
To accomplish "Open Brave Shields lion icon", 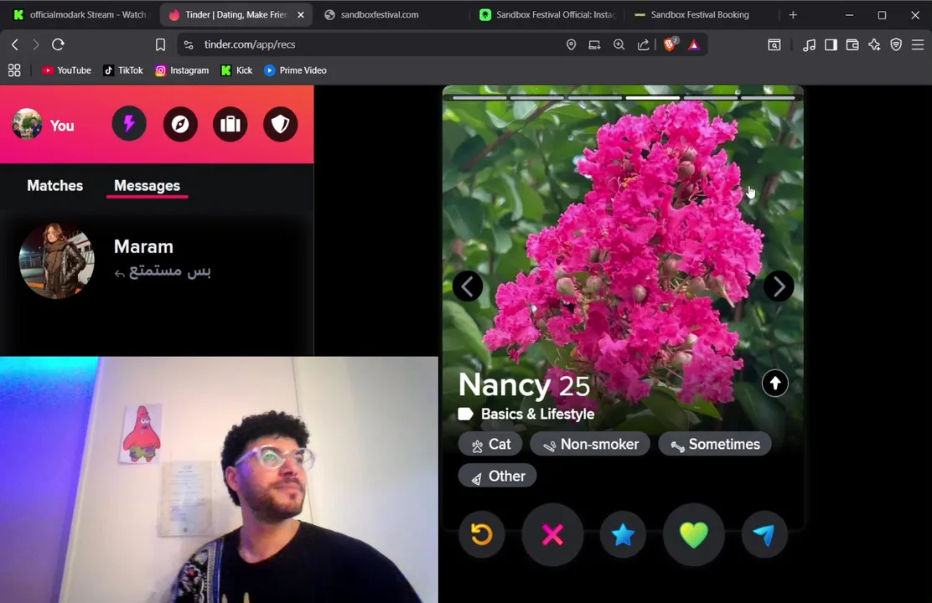I will [x=670, y=44].
